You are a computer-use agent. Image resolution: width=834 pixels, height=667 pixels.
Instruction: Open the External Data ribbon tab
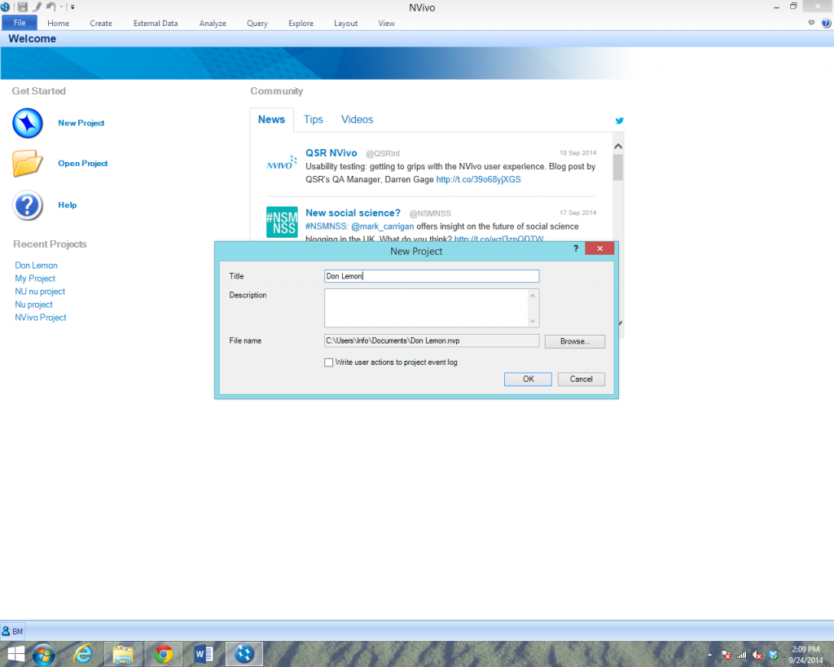[x=156, y=24]
